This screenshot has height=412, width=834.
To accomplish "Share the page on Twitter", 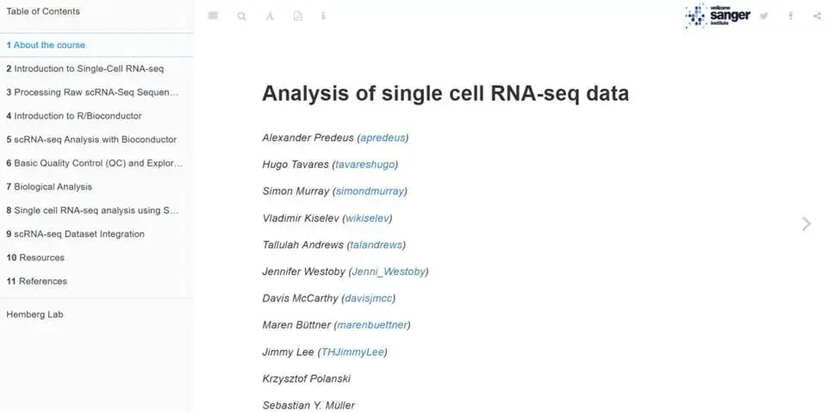I will (763, 16).
